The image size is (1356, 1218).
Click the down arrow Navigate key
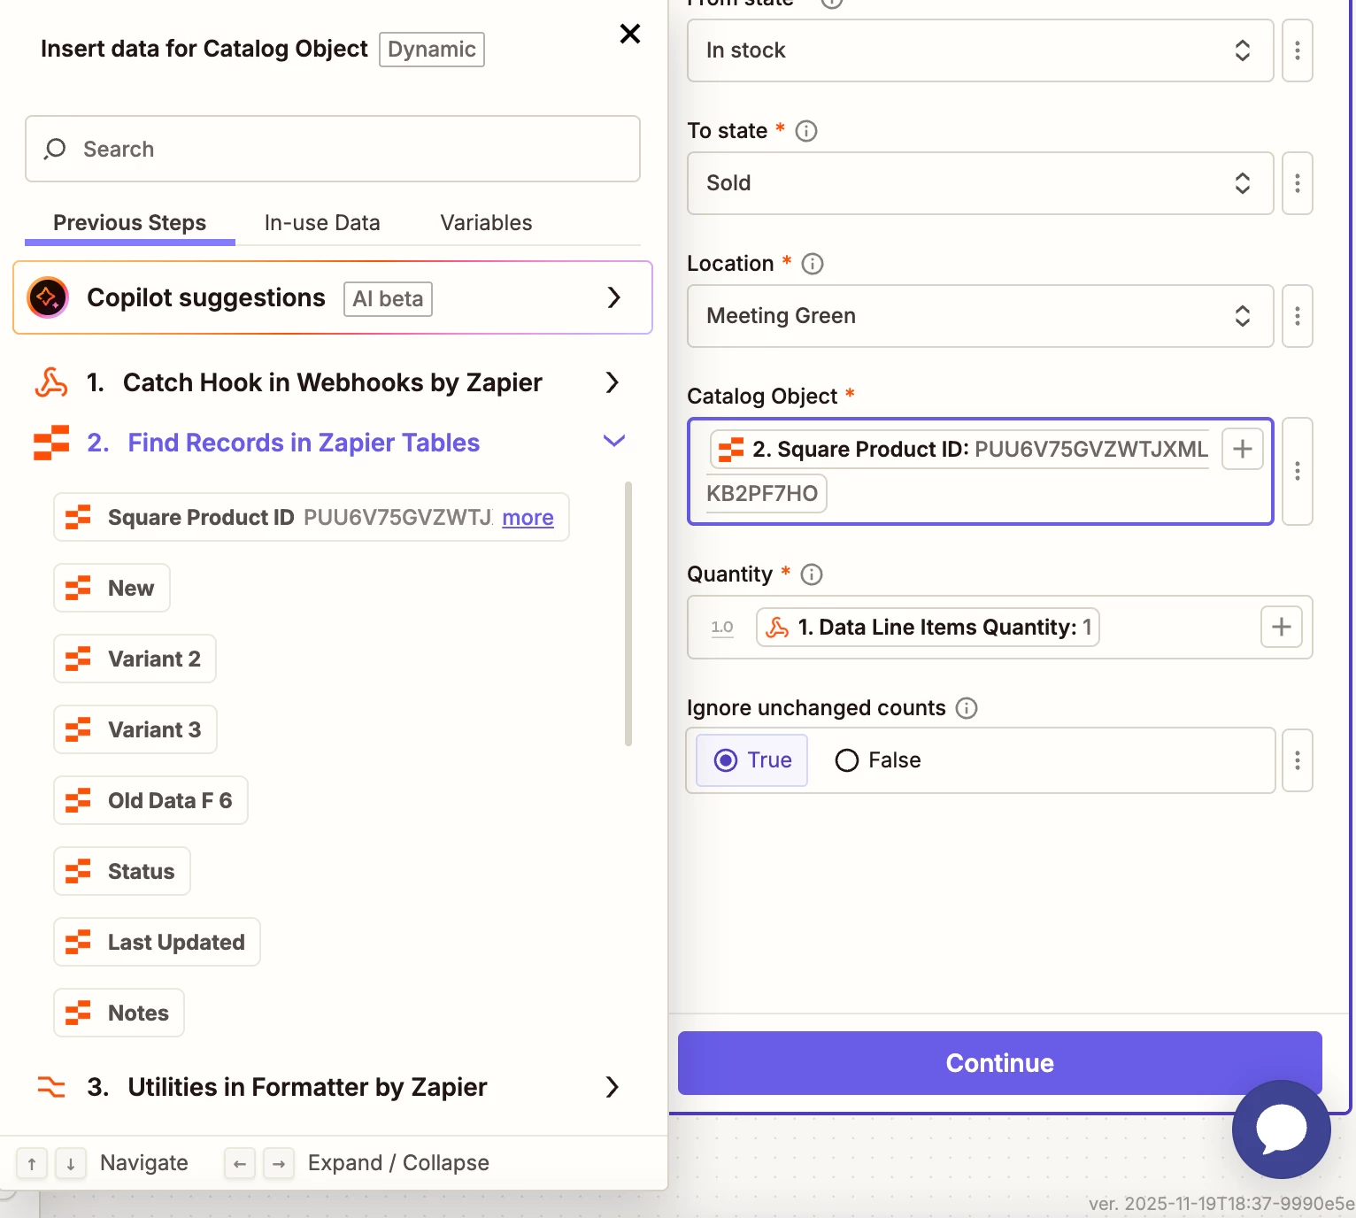coord(71,1163)
